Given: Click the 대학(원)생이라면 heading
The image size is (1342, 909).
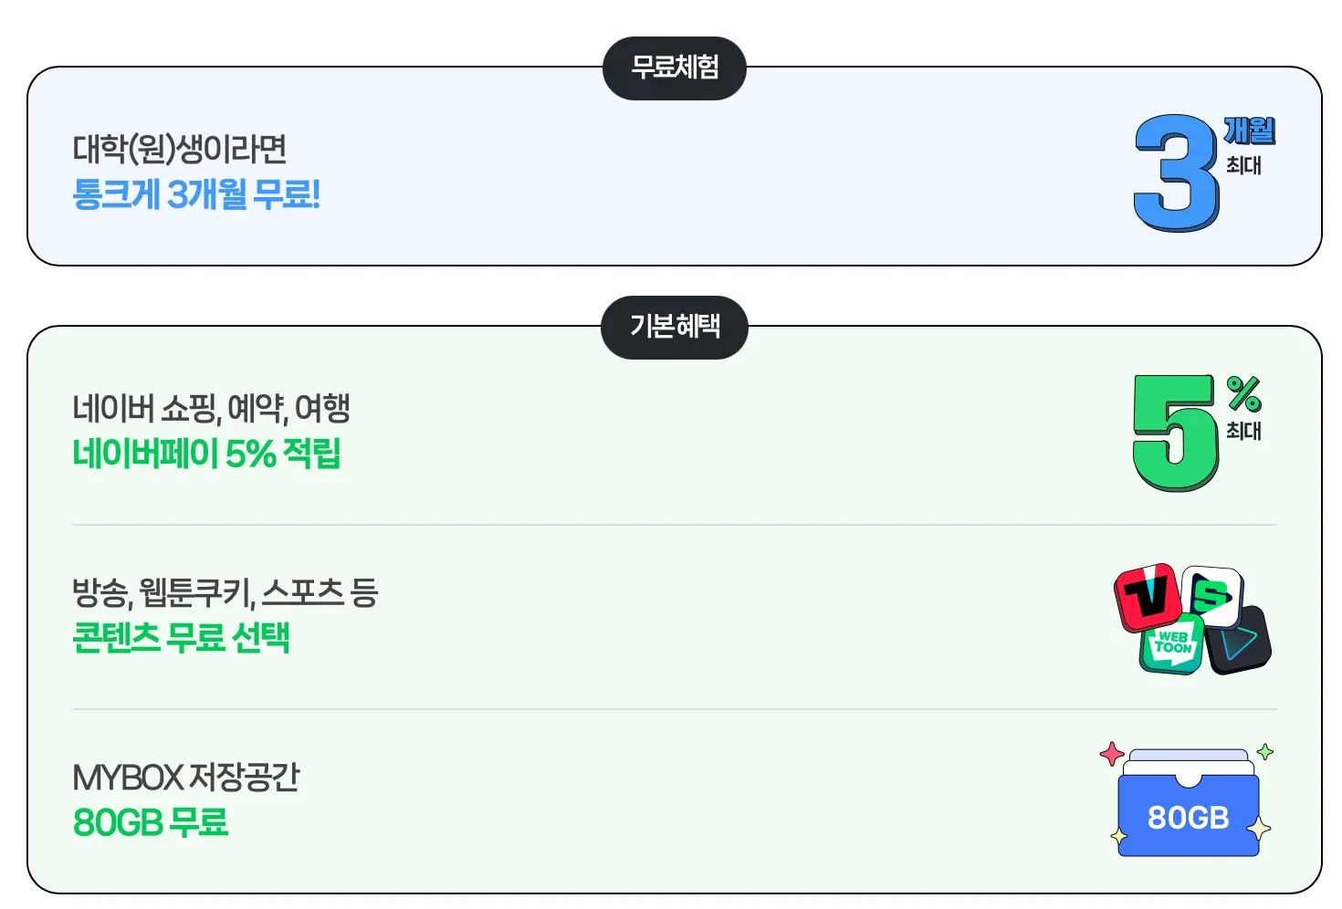Looking at the screenshot, I should tap(180, 149).
